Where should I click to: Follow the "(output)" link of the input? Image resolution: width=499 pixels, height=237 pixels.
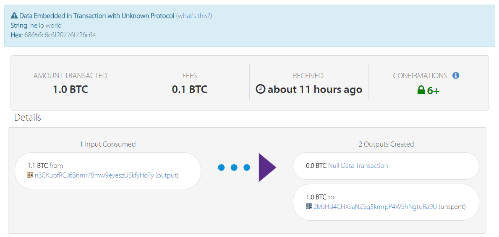pyautogui.click(x=167, y=175)
